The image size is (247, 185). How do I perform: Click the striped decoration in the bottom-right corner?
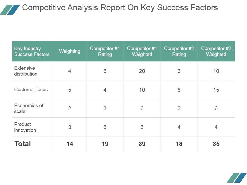click(236, 178)
